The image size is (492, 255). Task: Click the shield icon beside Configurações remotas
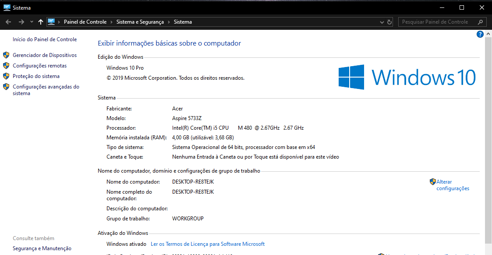click(x=6, y=66)
